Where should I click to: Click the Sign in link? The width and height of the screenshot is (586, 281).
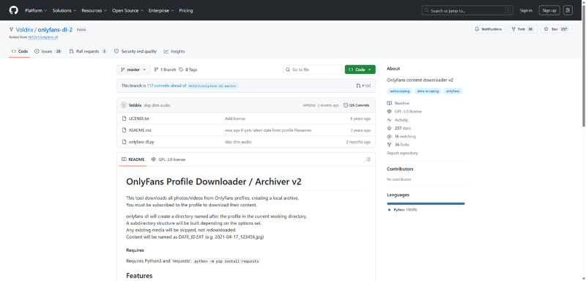coord(526,10)
